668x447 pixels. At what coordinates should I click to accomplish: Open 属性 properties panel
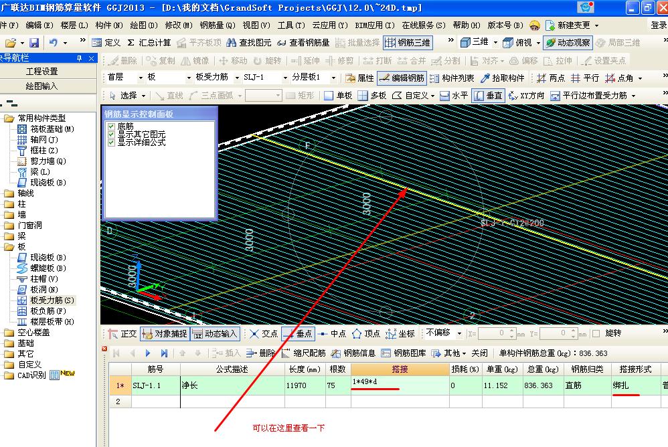tap(359, 78)
